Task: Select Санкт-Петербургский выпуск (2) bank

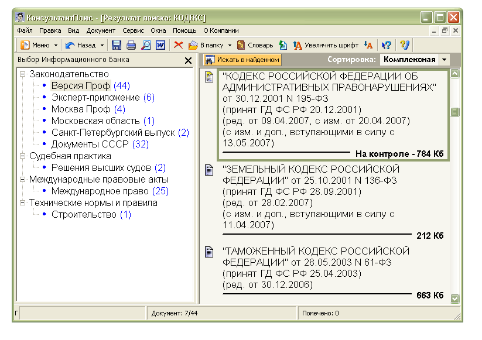Action: pyautogui.click(x=120, y=132)
